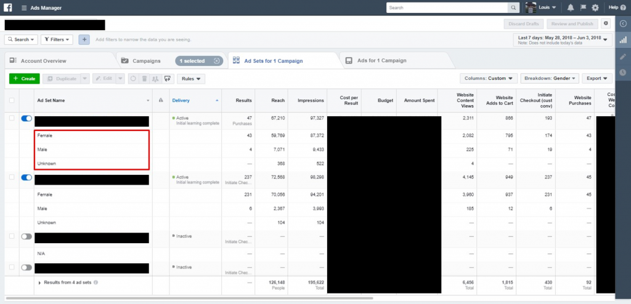Image resolution: width=631 pixels, height=304 pixels.
Task: Expand the date range selector, Last 7 days
Action: click(x=563, y=40)
